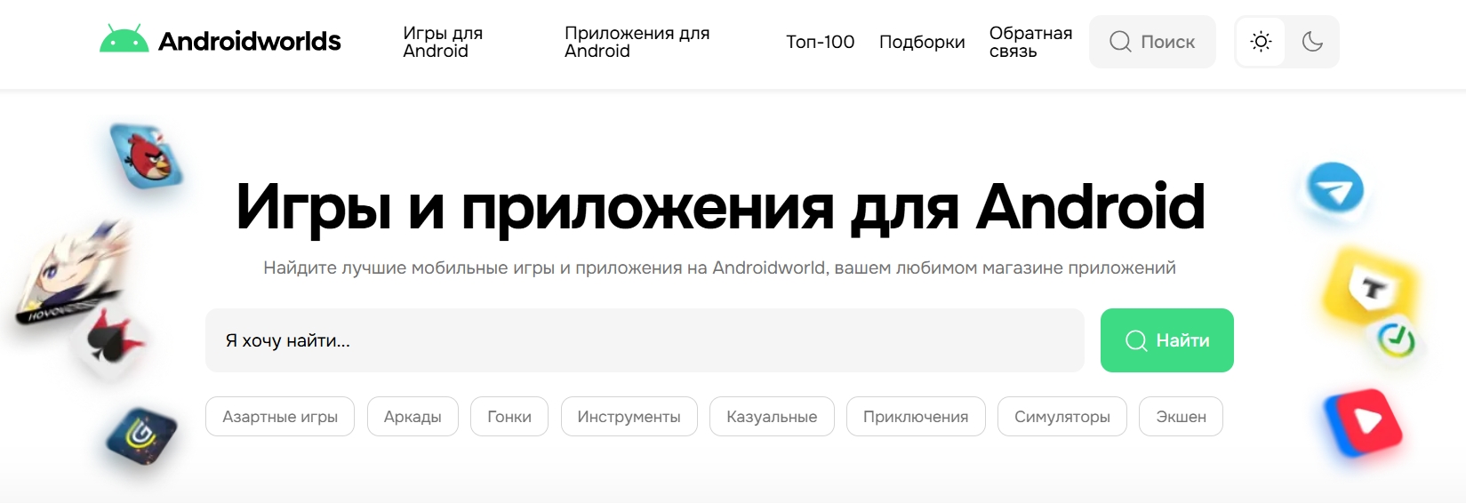Click the Игры и приложения для Android heading
The image size is (1466, 503).
tap(720, 208)
